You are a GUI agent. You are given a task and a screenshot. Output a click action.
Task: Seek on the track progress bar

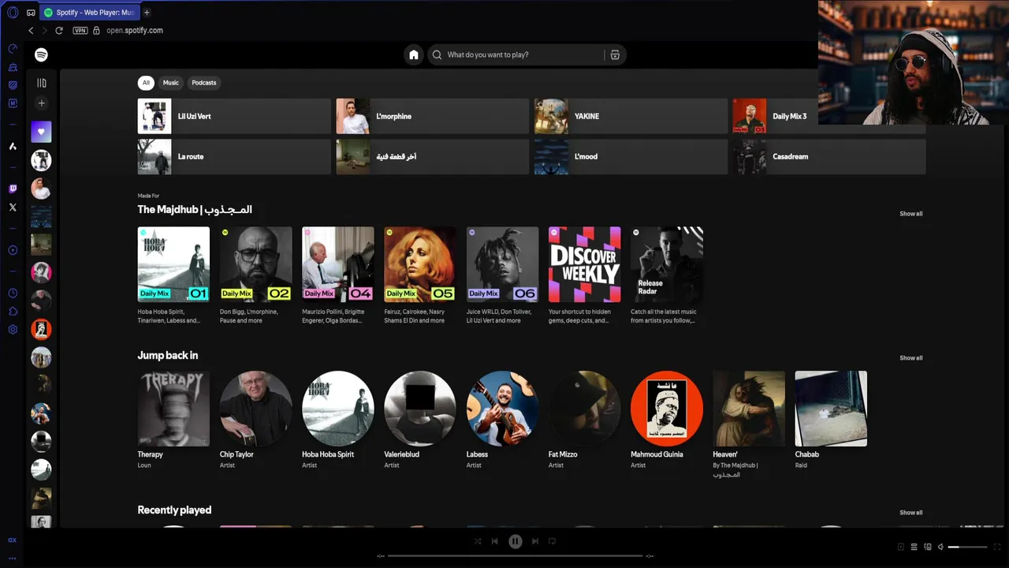click(515, 556)
